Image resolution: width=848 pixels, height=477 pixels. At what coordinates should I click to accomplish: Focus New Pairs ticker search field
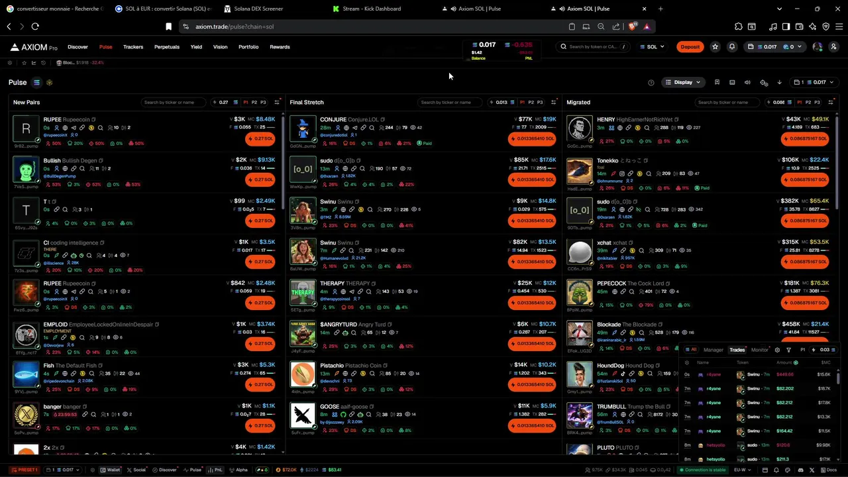[x=174, y=103]
